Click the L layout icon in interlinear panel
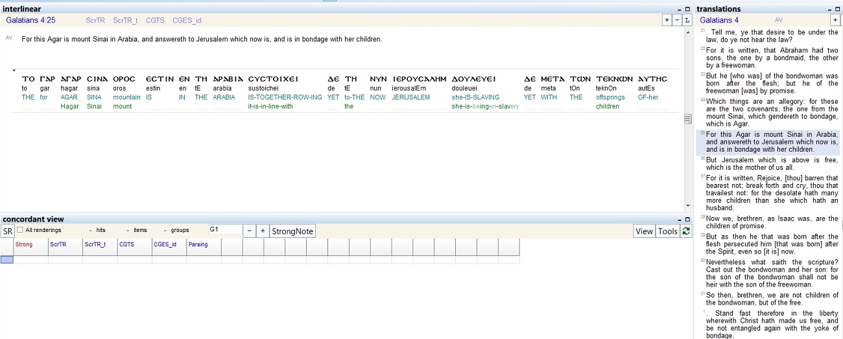This screenshot has width=843, height=339. point(687,20)
